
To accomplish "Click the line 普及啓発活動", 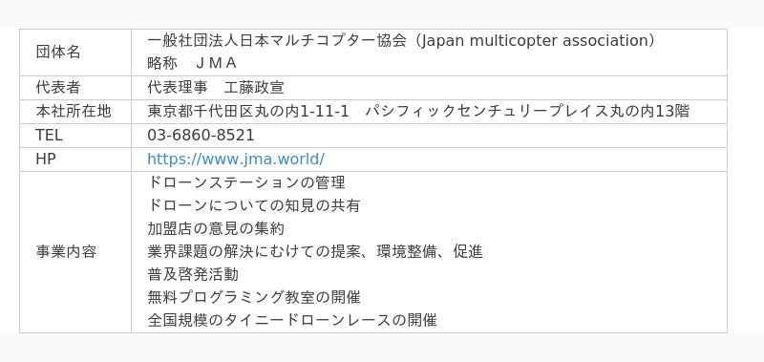I will [x=193, y=274].
